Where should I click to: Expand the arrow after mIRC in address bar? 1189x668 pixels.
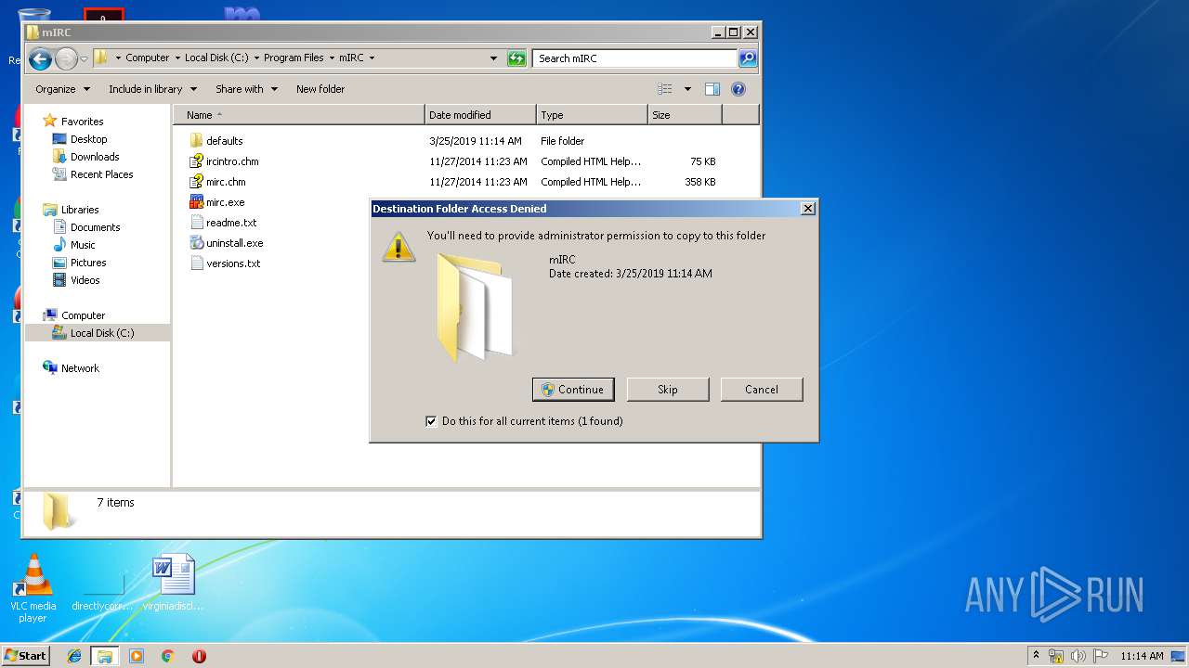tap(372, 58)
